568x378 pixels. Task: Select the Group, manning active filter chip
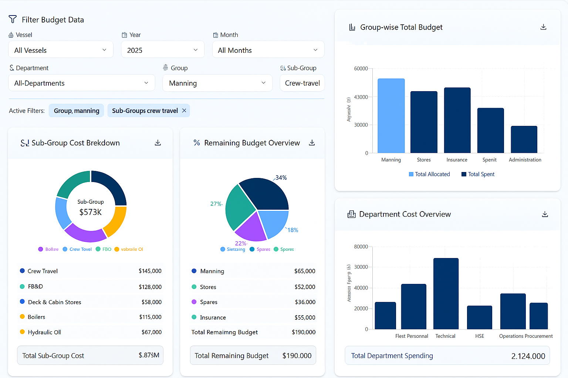(x=77, y=111)
